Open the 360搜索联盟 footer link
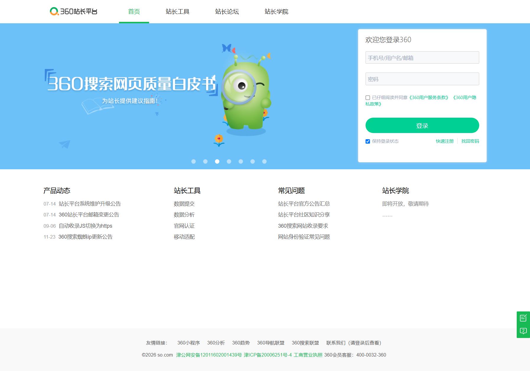Viewport: 530px width, 371px height. [x=305, y=343]
